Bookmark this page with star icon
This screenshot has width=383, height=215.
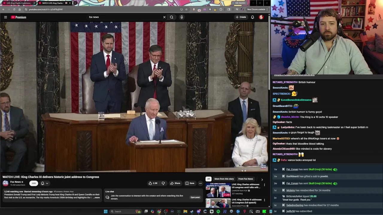tap(186, 9)
